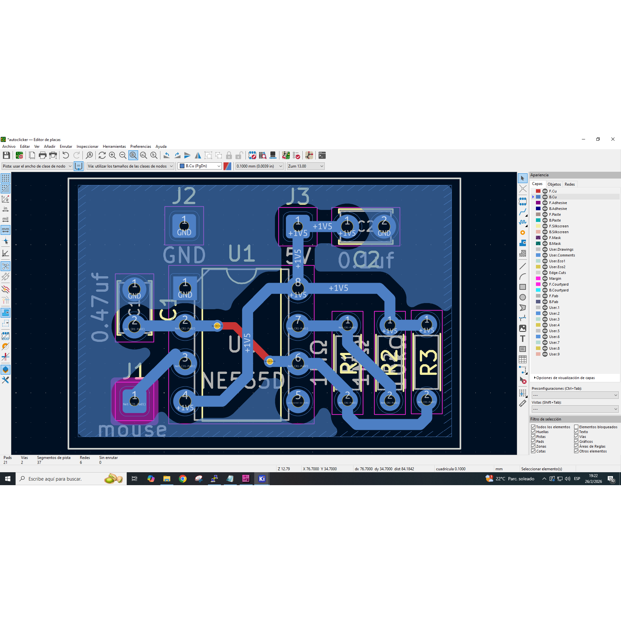This screenshot has height=621, width=621.
Task: Open the Enrutar menu
Action: (66, 147)
